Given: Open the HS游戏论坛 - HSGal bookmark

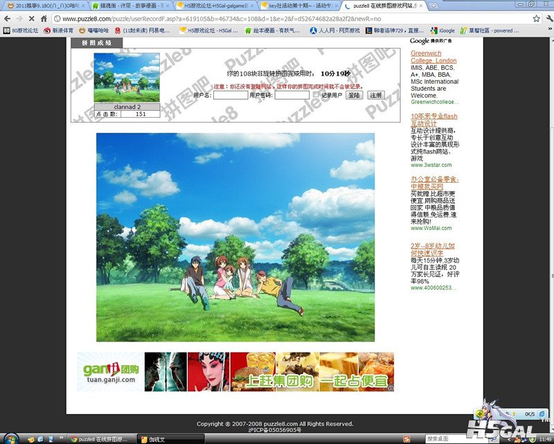Looking at the screenshot, I should coord(208,30).
